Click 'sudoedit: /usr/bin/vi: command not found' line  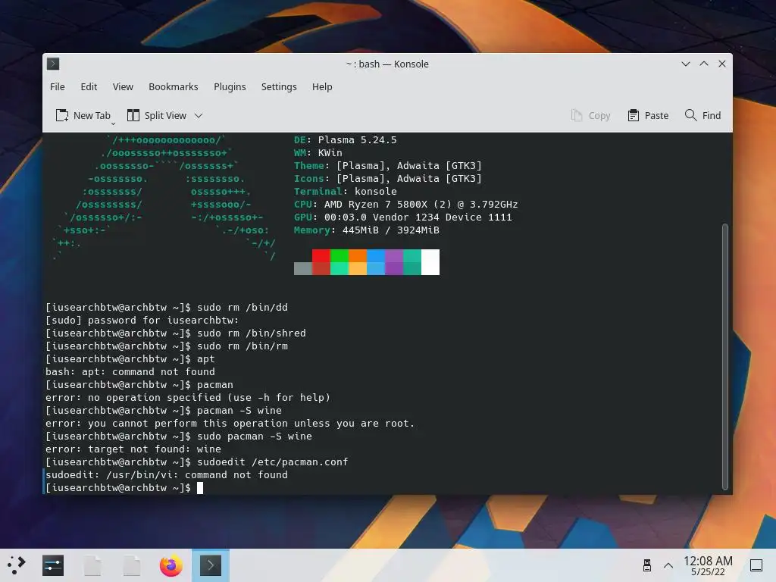[x=166, y=474]
